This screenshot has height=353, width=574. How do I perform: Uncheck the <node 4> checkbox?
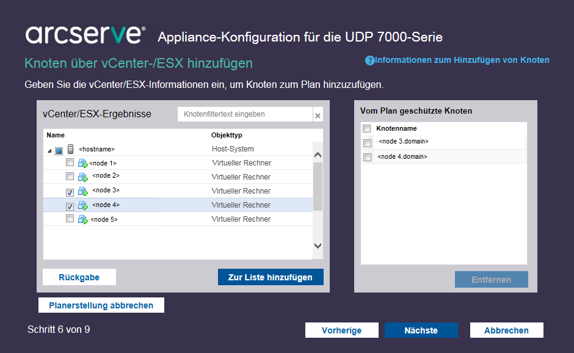[x=70, y=206]
